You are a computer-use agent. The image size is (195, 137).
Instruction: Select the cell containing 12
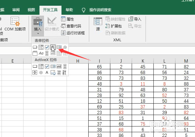click(x=99, y=101)
